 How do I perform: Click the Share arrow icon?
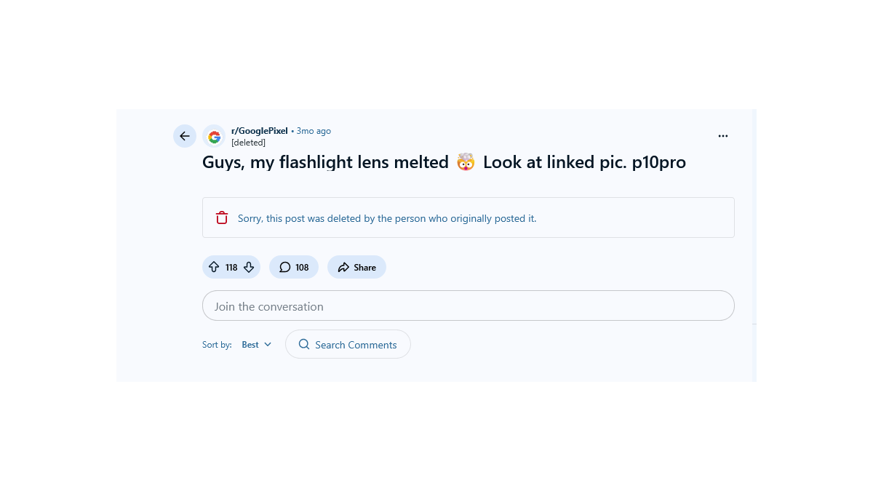click(343, 267)
